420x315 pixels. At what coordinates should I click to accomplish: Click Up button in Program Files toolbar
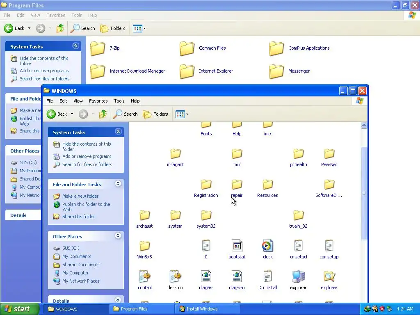pyautogui.click(x=60, y=28)
